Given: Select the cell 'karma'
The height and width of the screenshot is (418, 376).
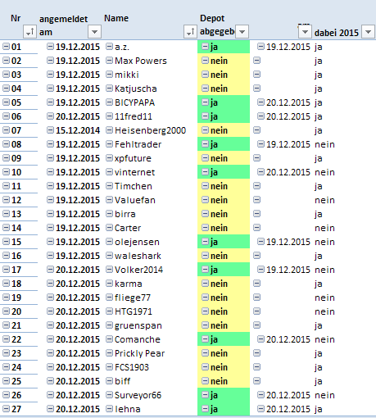Looking at the screenshot, I should click(129, 284).
